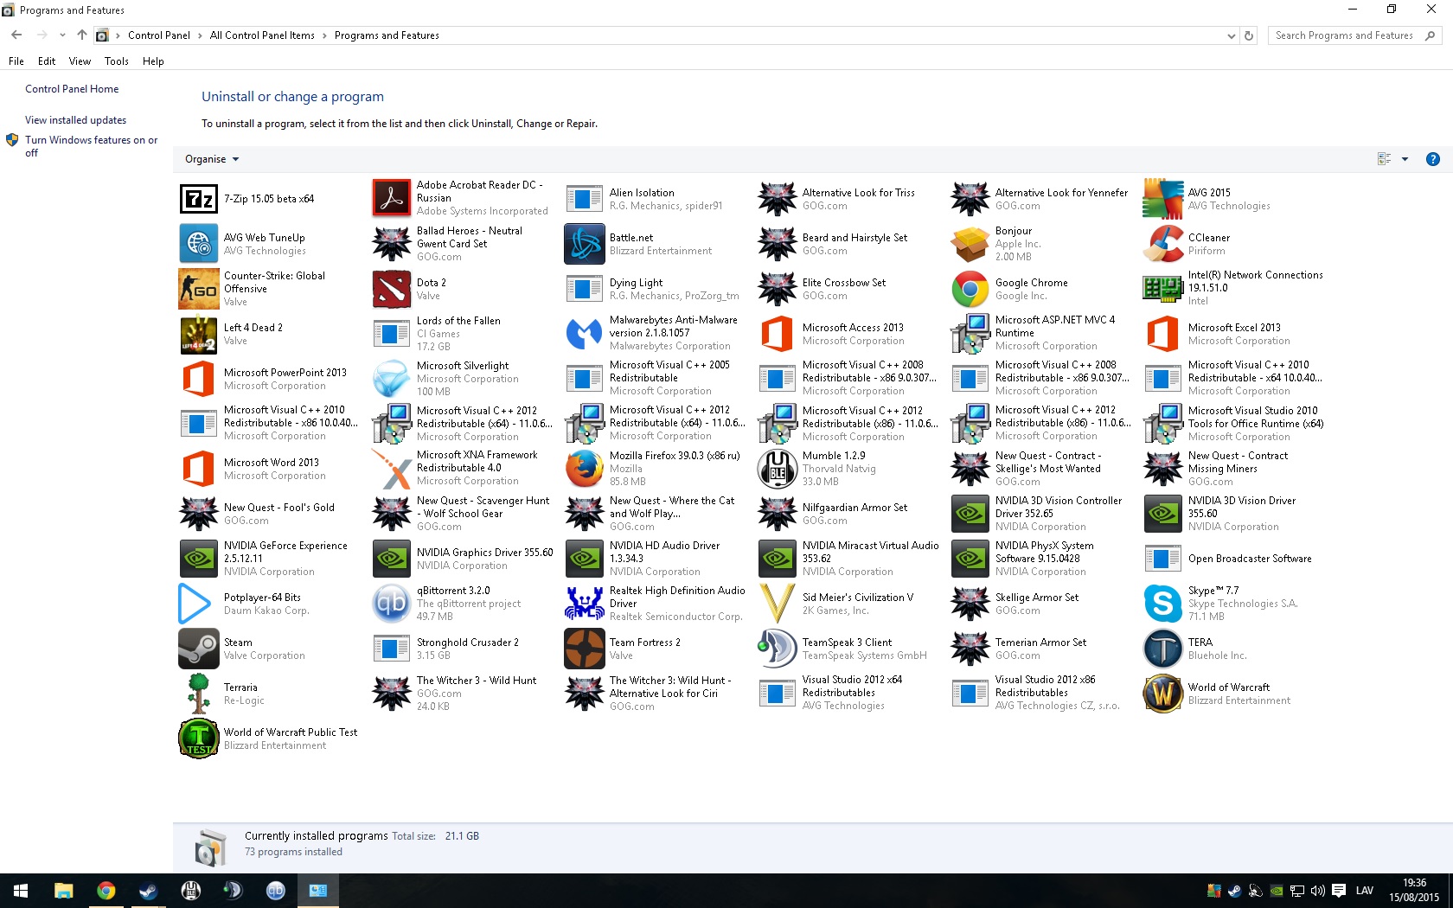Click Turn Windows features on or off
1453x908 pixels.
pyautogui.click(x=92, y=146)
